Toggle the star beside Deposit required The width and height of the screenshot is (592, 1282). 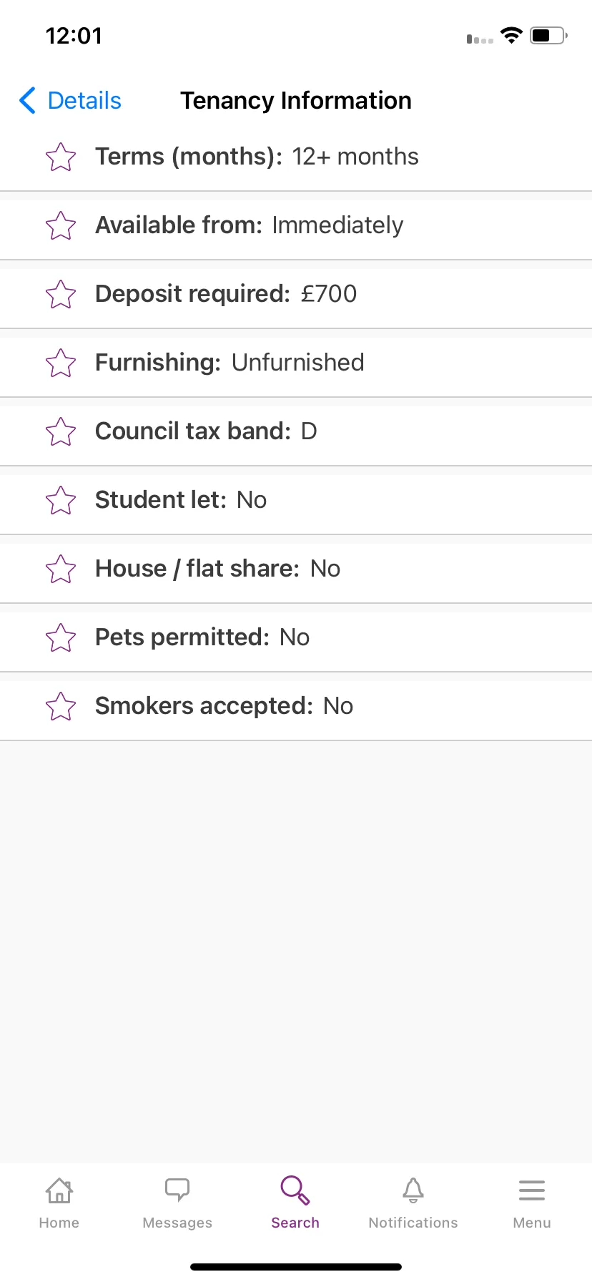(x=61, y=294)
